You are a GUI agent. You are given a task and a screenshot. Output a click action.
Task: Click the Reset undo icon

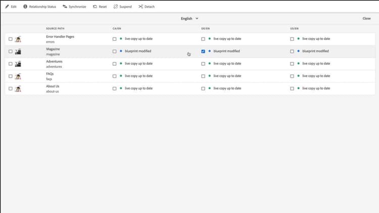(95, 7)
